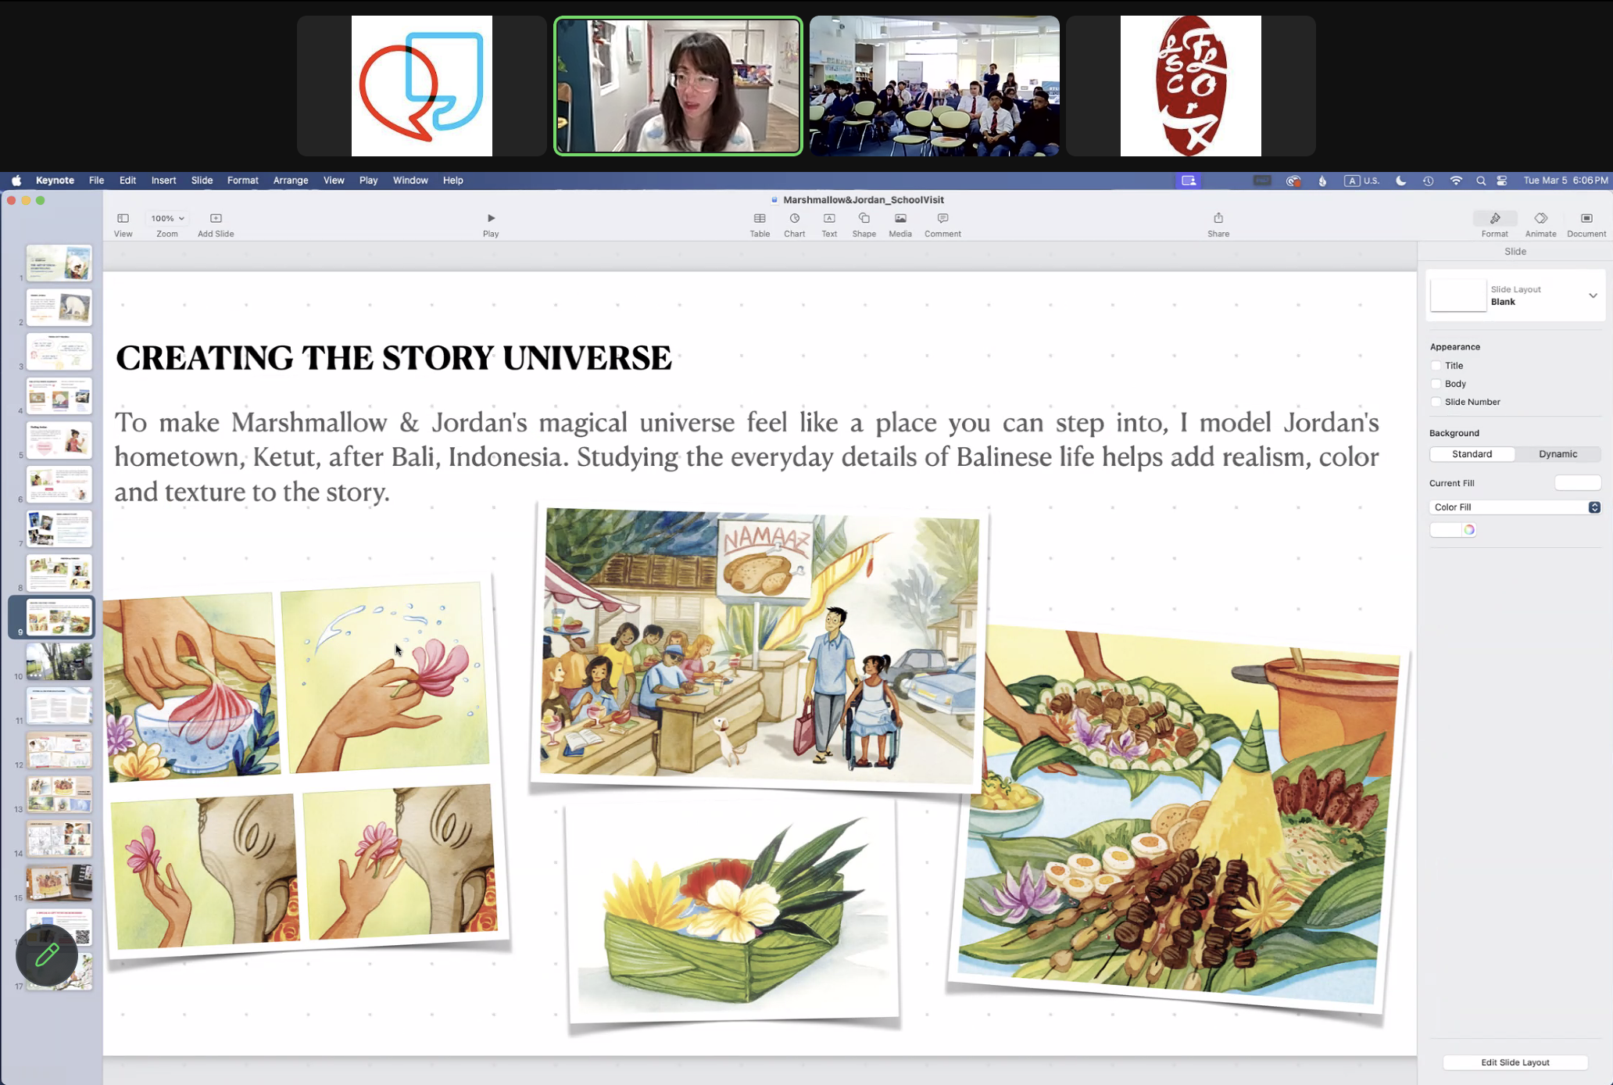This screenshot has width=1613, height=1085.
Task: Select slide 13 thumbnail in navigator
Action: (59, 795)
